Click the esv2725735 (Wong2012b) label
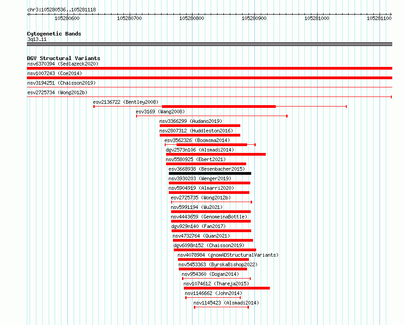 coord(201,198)
